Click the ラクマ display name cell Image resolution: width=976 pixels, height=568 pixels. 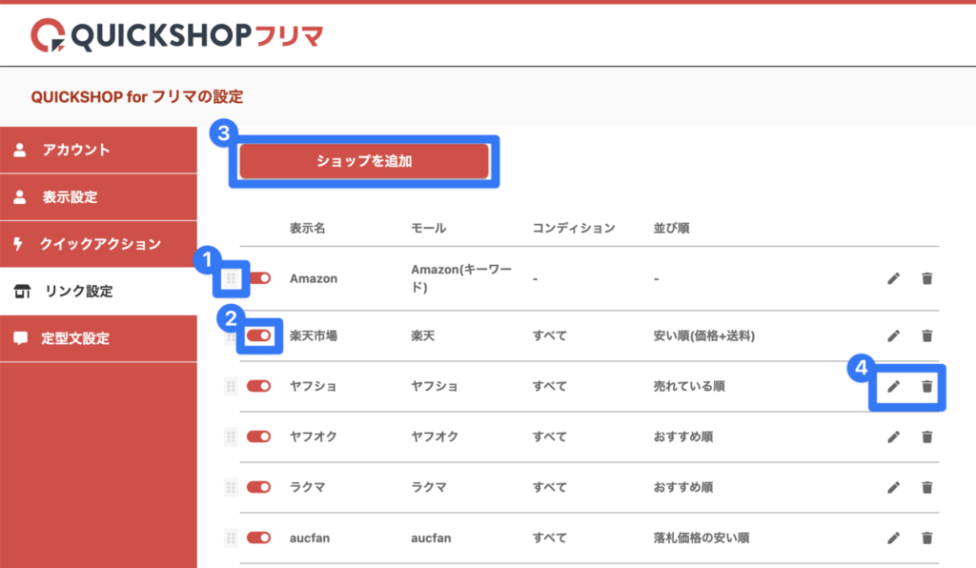click(309, 487)
